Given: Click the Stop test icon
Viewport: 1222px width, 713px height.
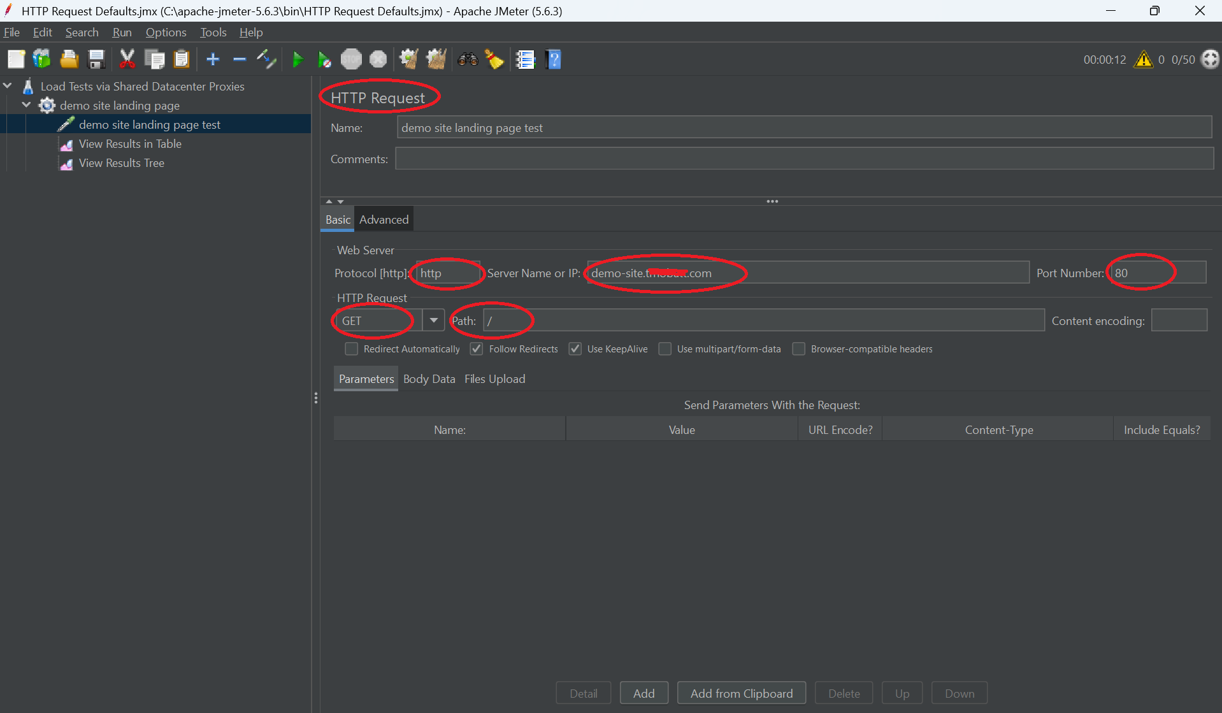Looking at the screenshot, I should pos(351,59).
